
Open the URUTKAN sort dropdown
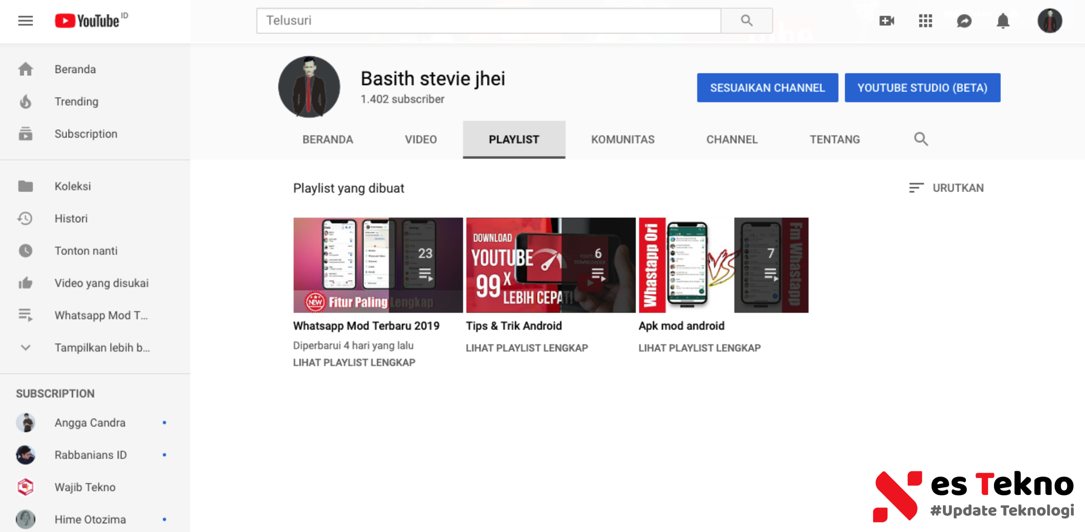[x=946, y=188]
